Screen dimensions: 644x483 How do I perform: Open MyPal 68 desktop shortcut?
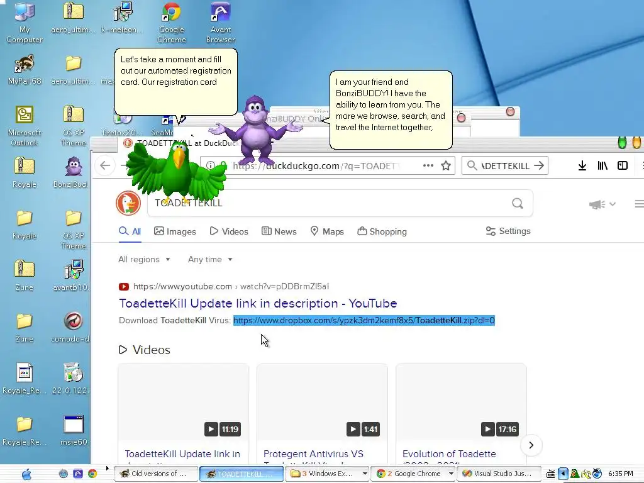click(x=25, y=69)
